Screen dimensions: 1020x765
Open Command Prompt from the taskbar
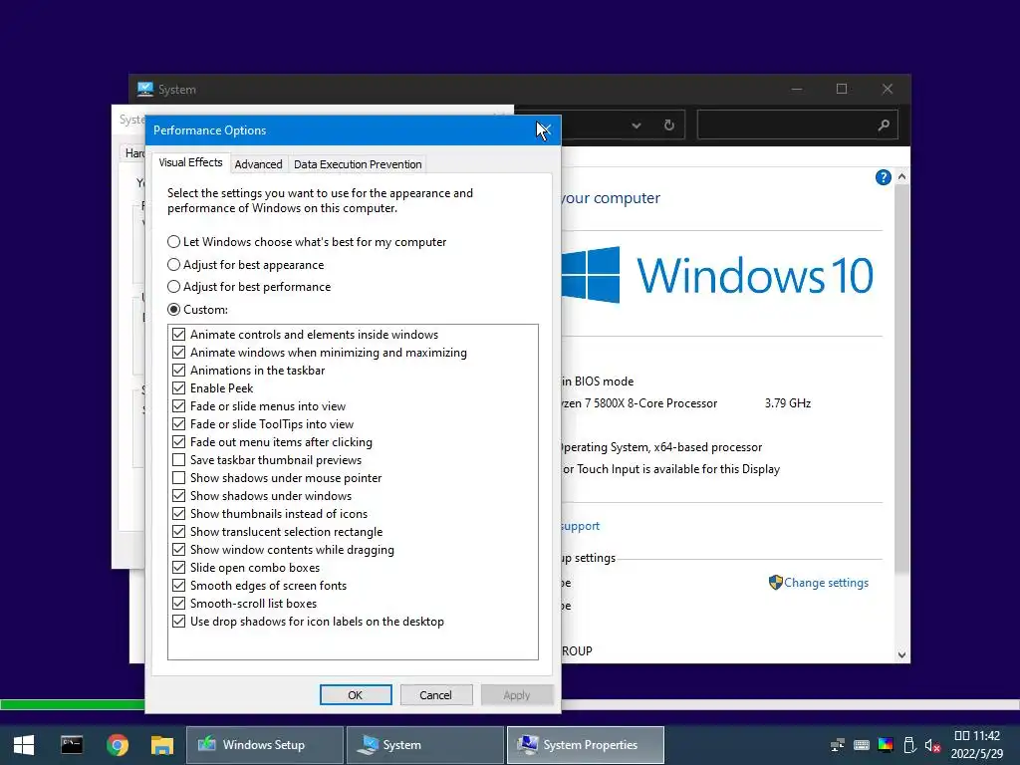click(x=72, y=745)
